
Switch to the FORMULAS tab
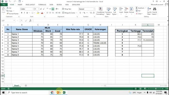click(42, 5)
